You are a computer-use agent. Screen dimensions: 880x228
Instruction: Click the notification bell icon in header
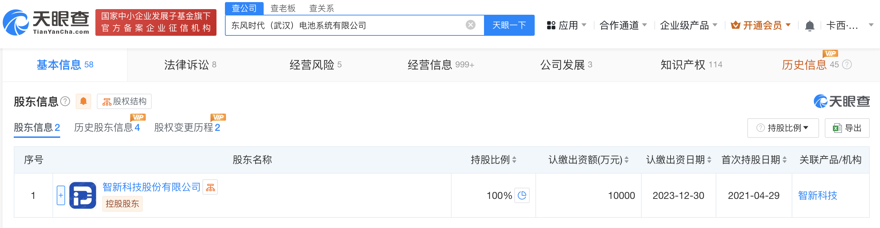coord(810,26)
